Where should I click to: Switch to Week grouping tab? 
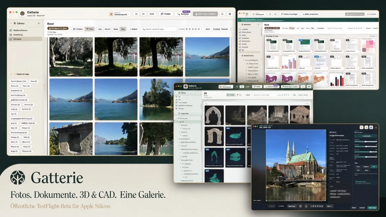[115, 29]
